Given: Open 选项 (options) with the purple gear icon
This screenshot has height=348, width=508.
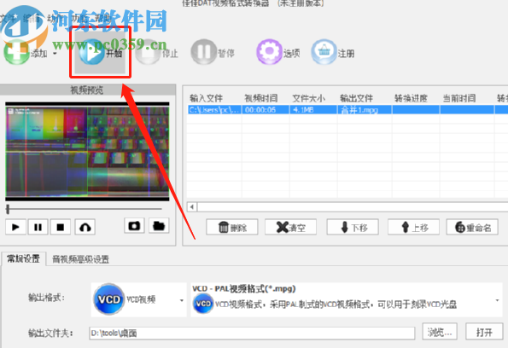Looking at the screenshot, I should coord(270,52).
